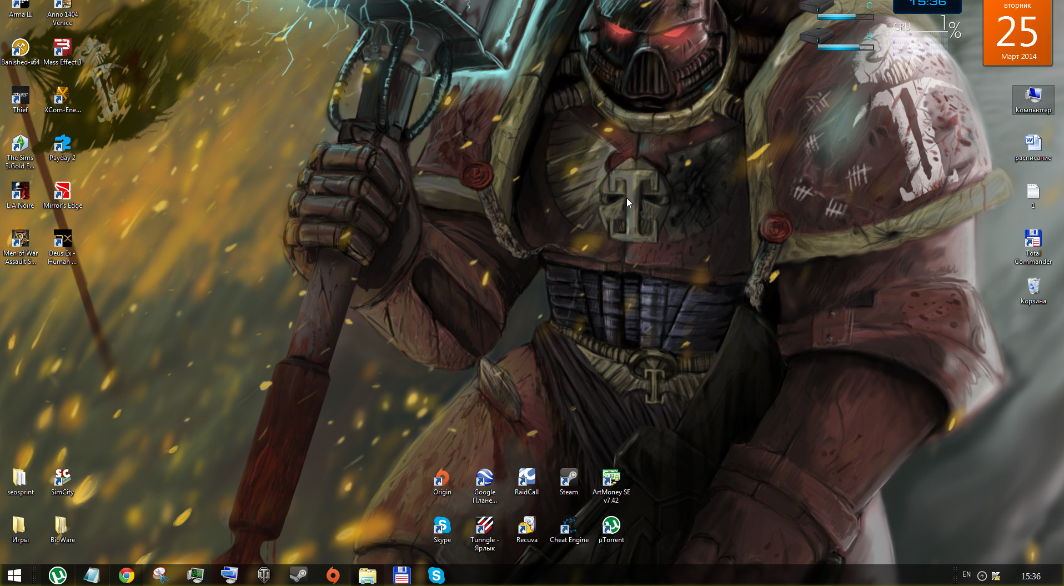Select The Sims 3 Gold shortcut
The width and height of the screenshot is (1064, 586).
[x=21, y=152]
